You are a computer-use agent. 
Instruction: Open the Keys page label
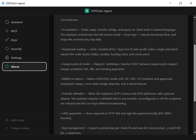[x=14, y=40]
